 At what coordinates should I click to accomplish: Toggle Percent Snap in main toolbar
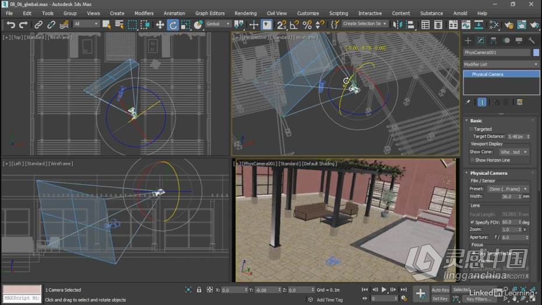click(307, 24)
